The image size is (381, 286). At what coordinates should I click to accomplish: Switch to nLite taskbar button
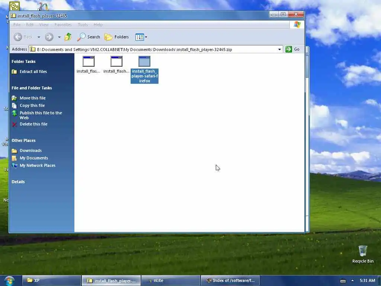(x=171, y=280)
